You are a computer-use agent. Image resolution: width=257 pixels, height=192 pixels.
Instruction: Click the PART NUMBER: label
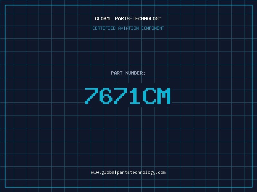click(x=128, y=73)
